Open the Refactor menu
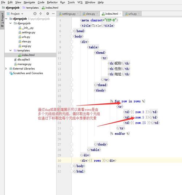 point(52,2)
